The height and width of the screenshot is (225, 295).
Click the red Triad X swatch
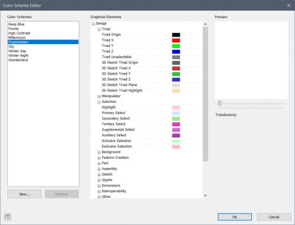tap(176, 41)
